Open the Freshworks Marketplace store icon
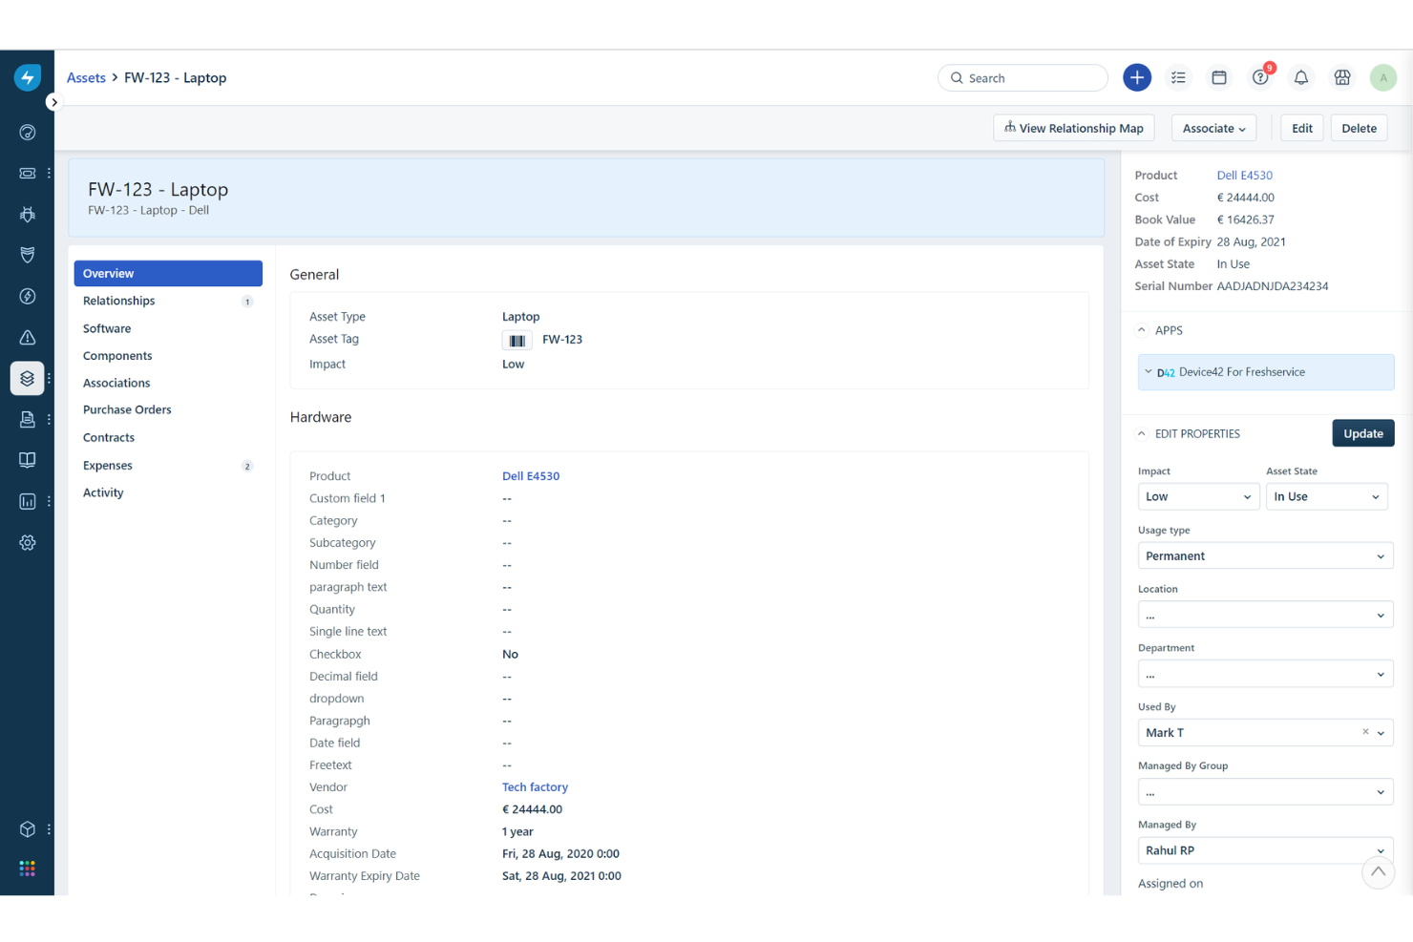Screen dimensions: 1413x942 pos(1342,77)
